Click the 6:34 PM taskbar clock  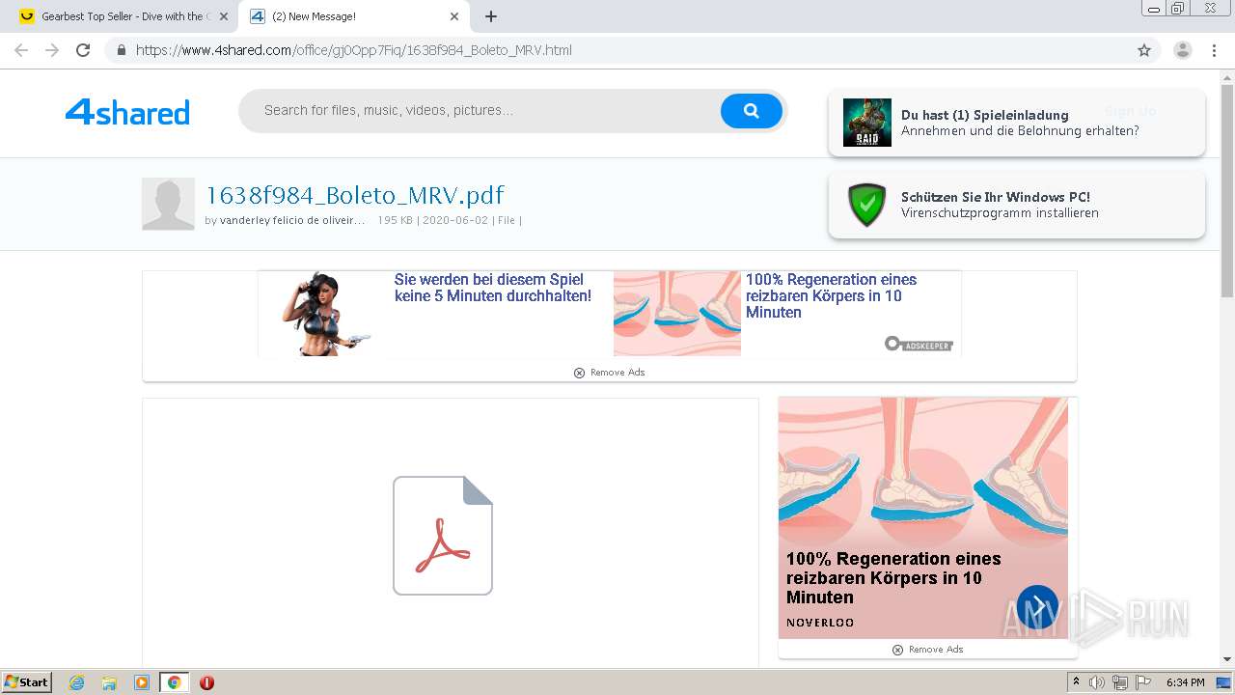1185,682
